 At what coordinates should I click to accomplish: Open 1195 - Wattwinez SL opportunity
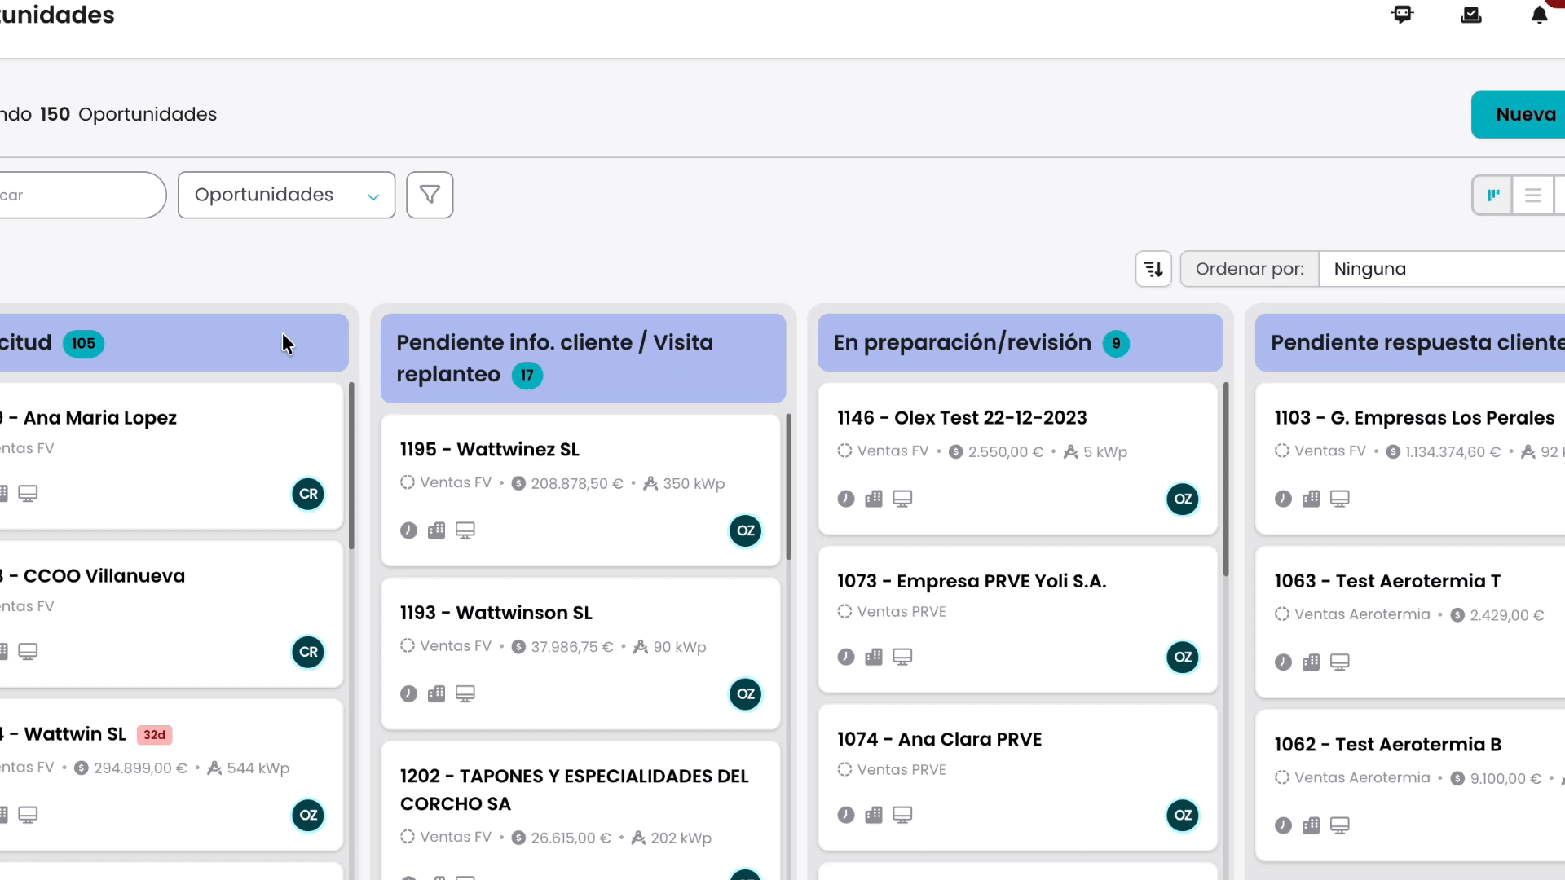tap(489, 450)
